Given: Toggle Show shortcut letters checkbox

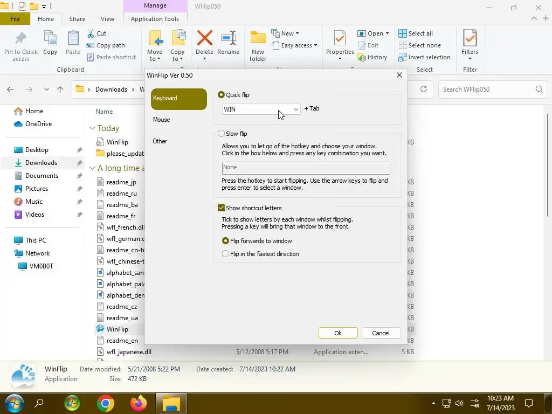Looking at the screenshot, I should 221,208.
